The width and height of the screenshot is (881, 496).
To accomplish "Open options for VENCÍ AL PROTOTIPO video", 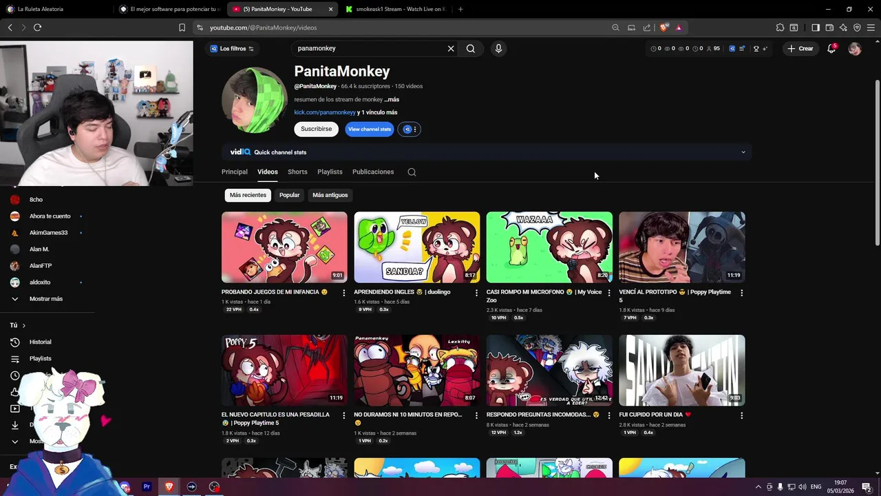I will click(x=741, y=293).
